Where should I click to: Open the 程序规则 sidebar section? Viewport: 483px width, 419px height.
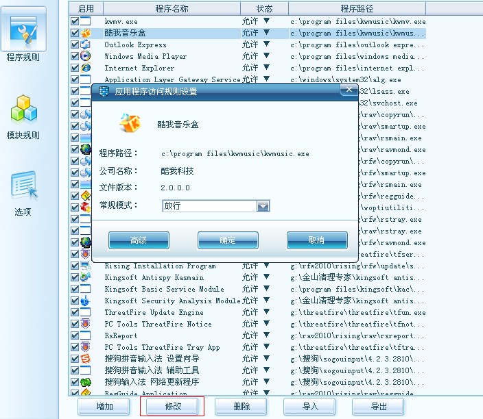(23, 33)
